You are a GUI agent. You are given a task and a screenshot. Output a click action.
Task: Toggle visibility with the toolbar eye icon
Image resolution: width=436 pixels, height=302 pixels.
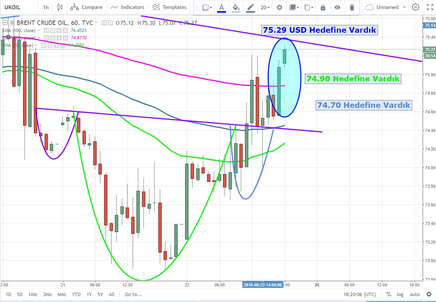coord(337,7)
